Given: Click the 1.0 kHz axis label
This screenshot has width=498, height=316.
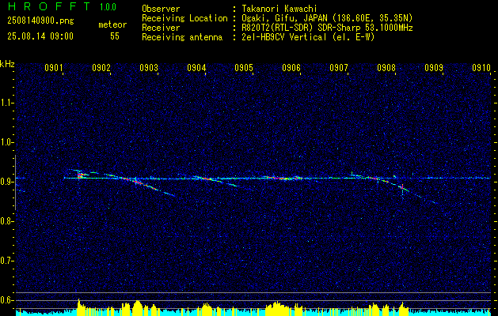Looking at the screenshot, I should click(x=7, y=143).
